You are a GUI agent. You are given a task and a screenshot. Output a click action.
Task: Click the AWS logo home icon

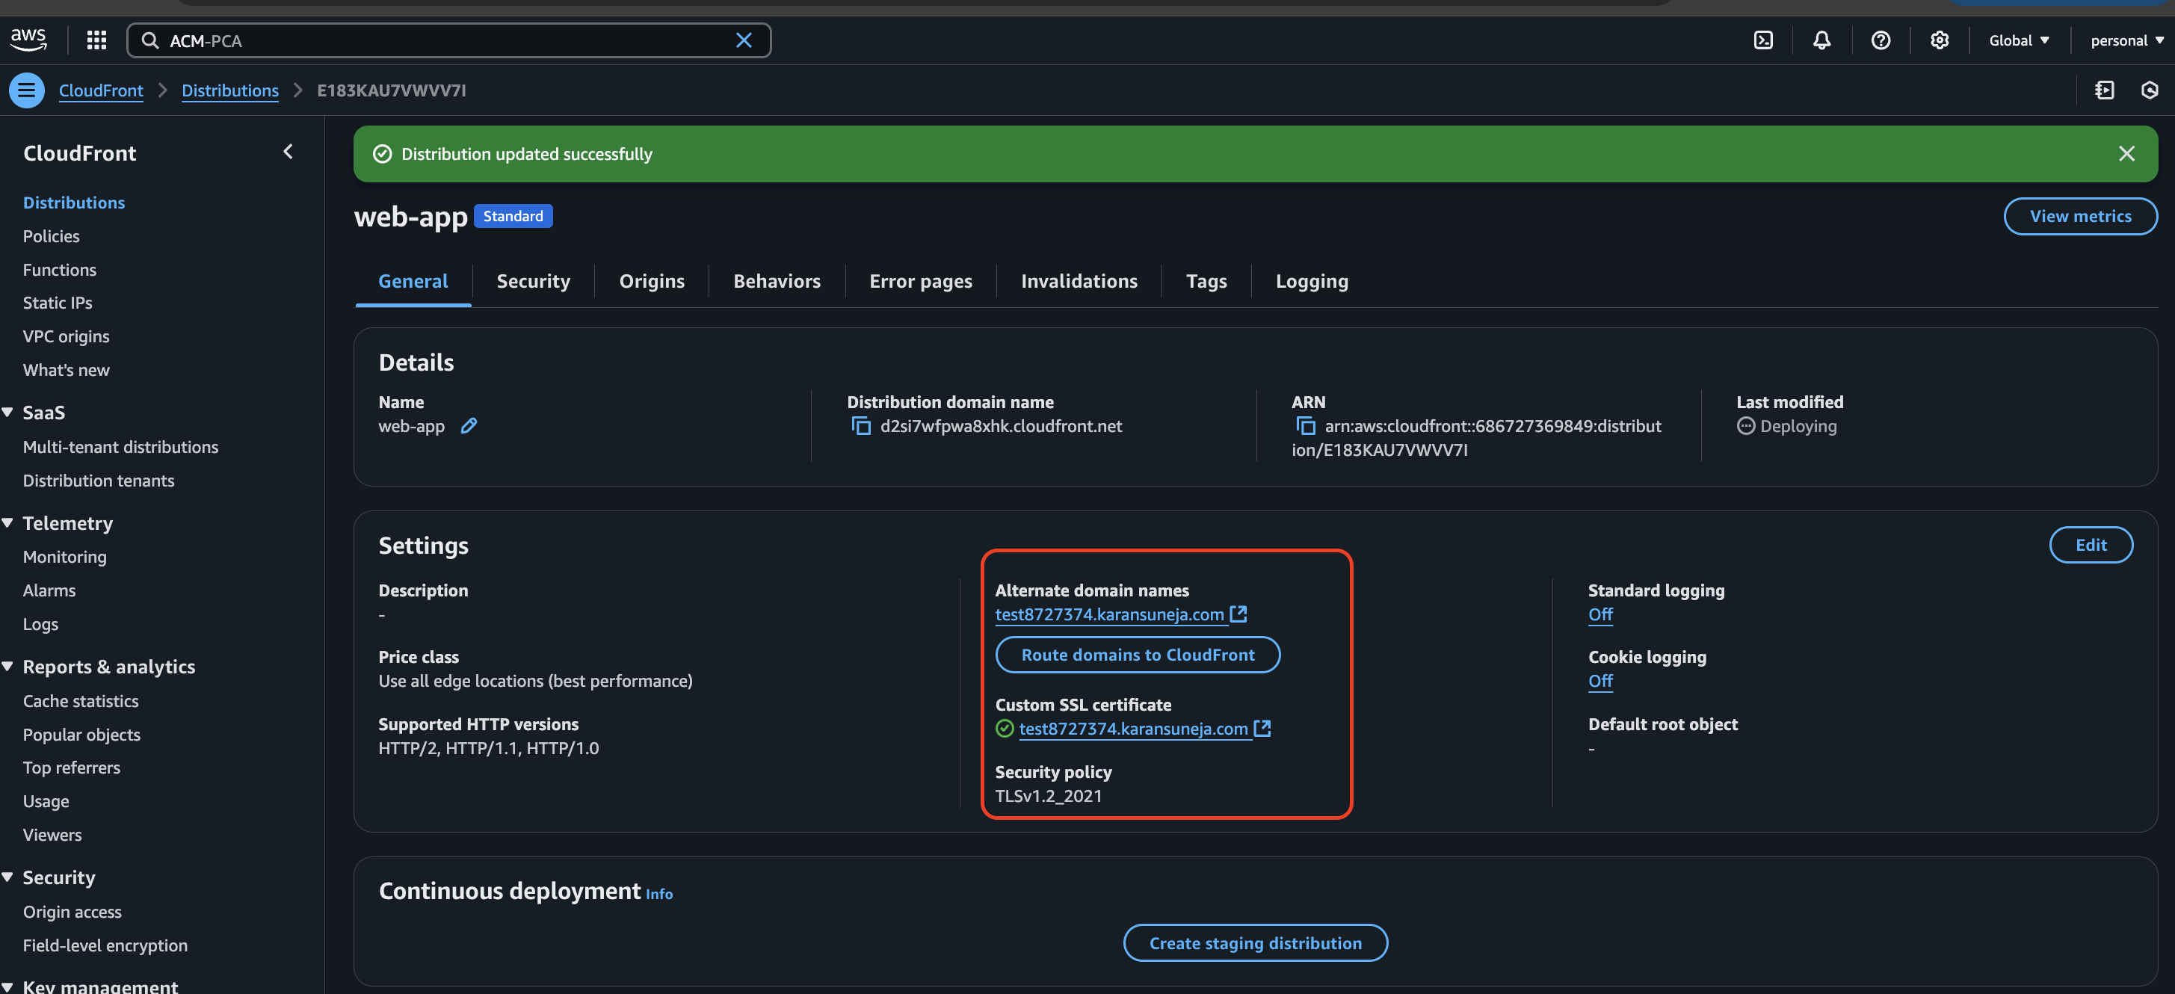(x=28, y=40)
